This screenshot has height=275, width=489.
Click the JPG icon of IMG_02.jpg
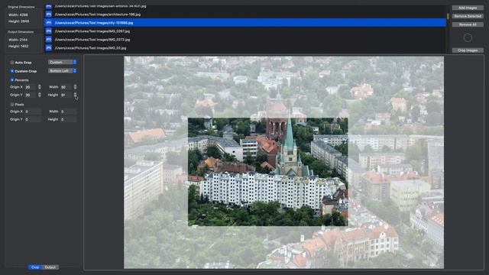(x=49, y=48)
